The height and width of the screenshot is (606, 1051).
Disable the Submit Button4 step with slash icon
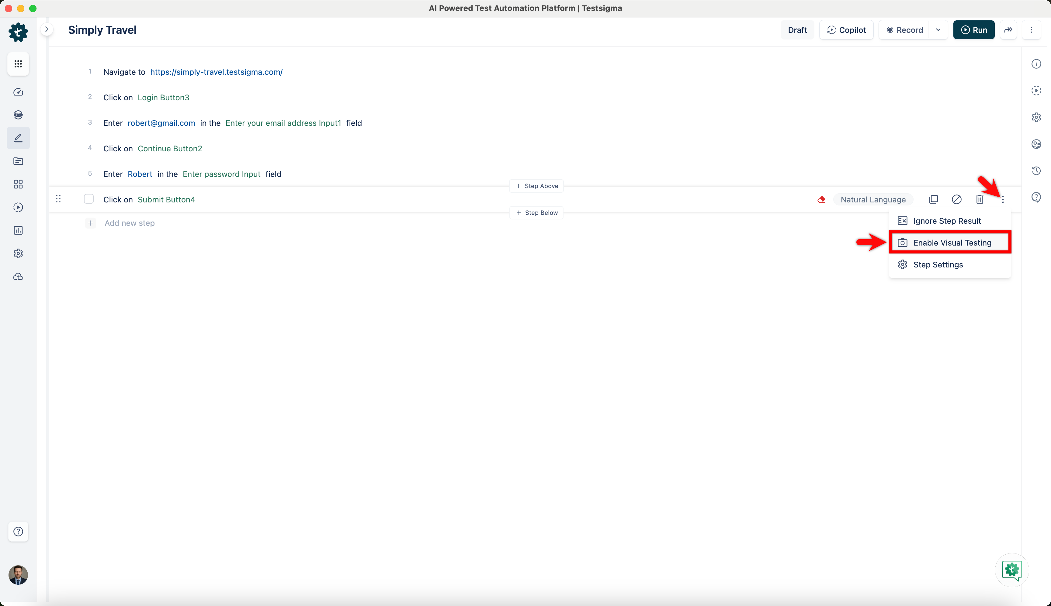pos(956,199)
